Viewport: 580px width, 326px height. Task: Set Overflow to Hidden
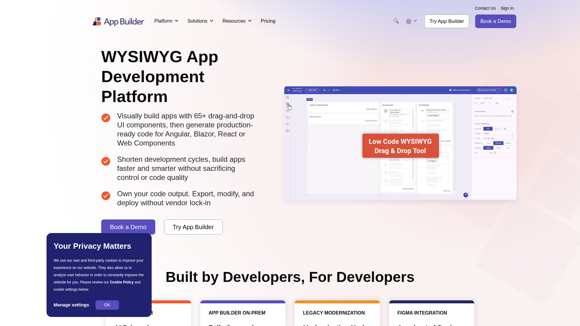click(498, 148)
